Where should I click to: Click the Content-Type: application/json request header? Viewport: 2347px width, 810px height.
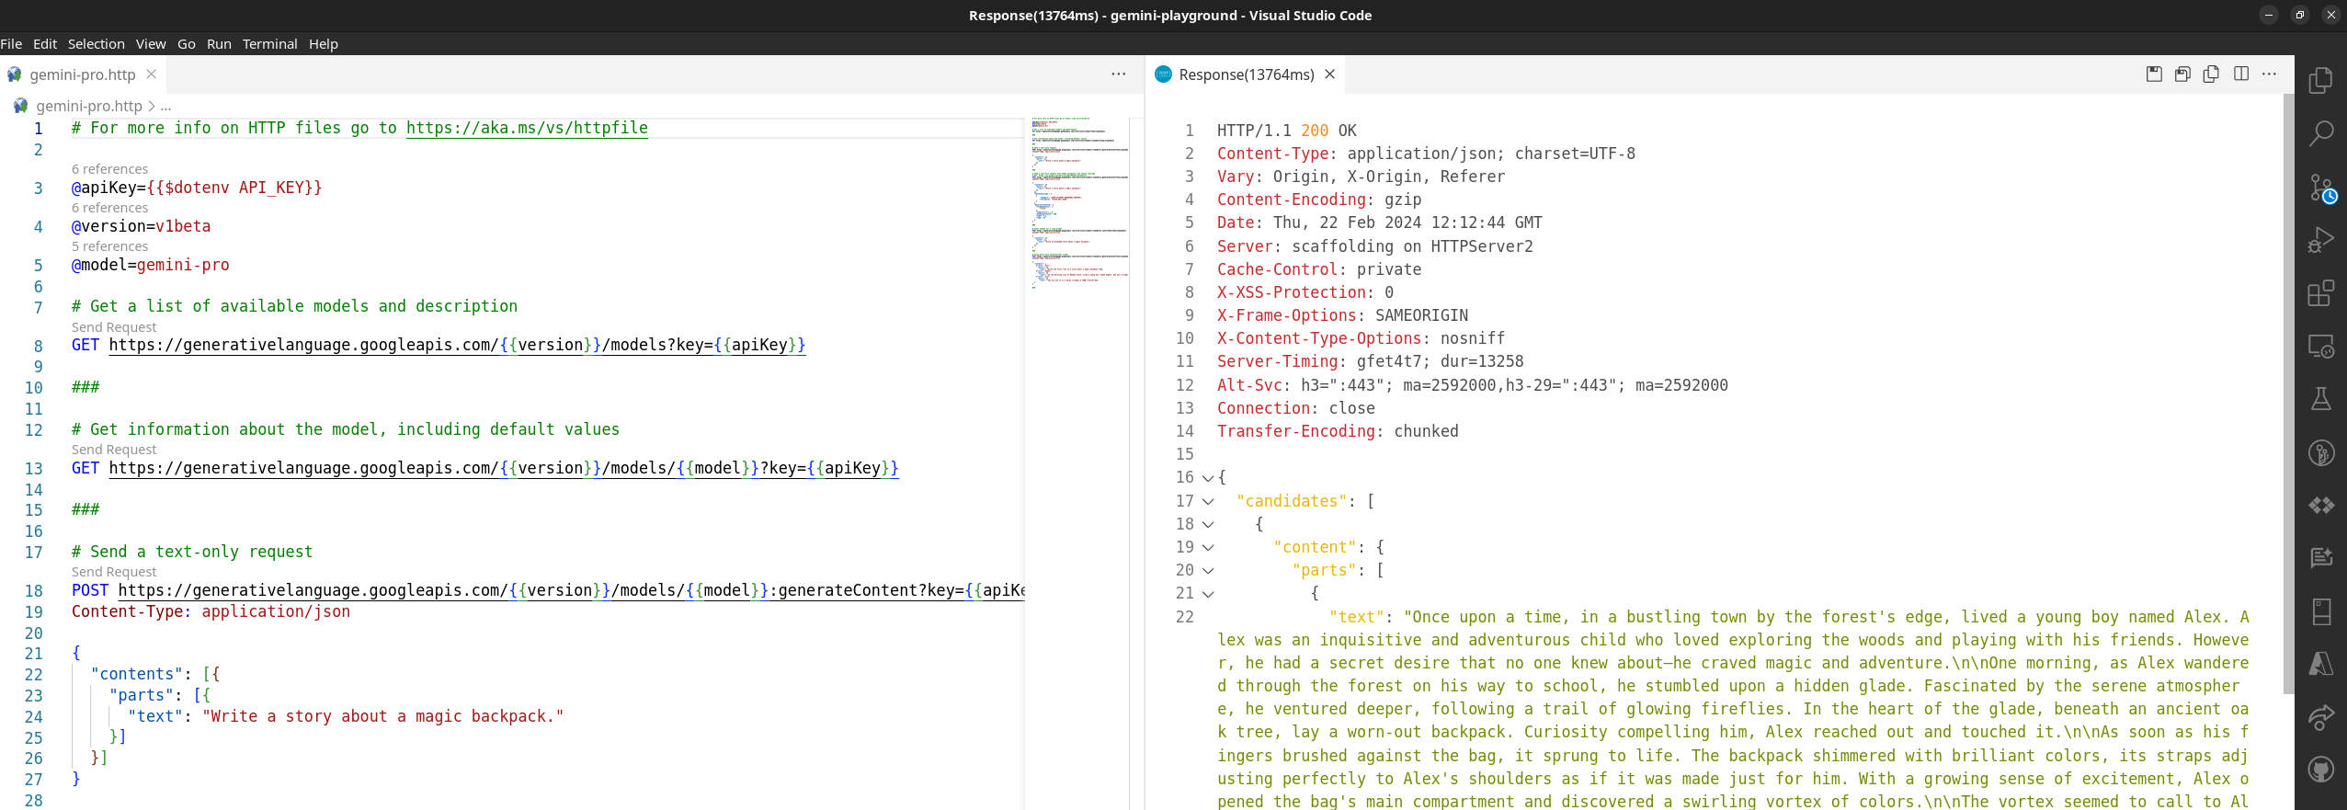pos(211,611)
